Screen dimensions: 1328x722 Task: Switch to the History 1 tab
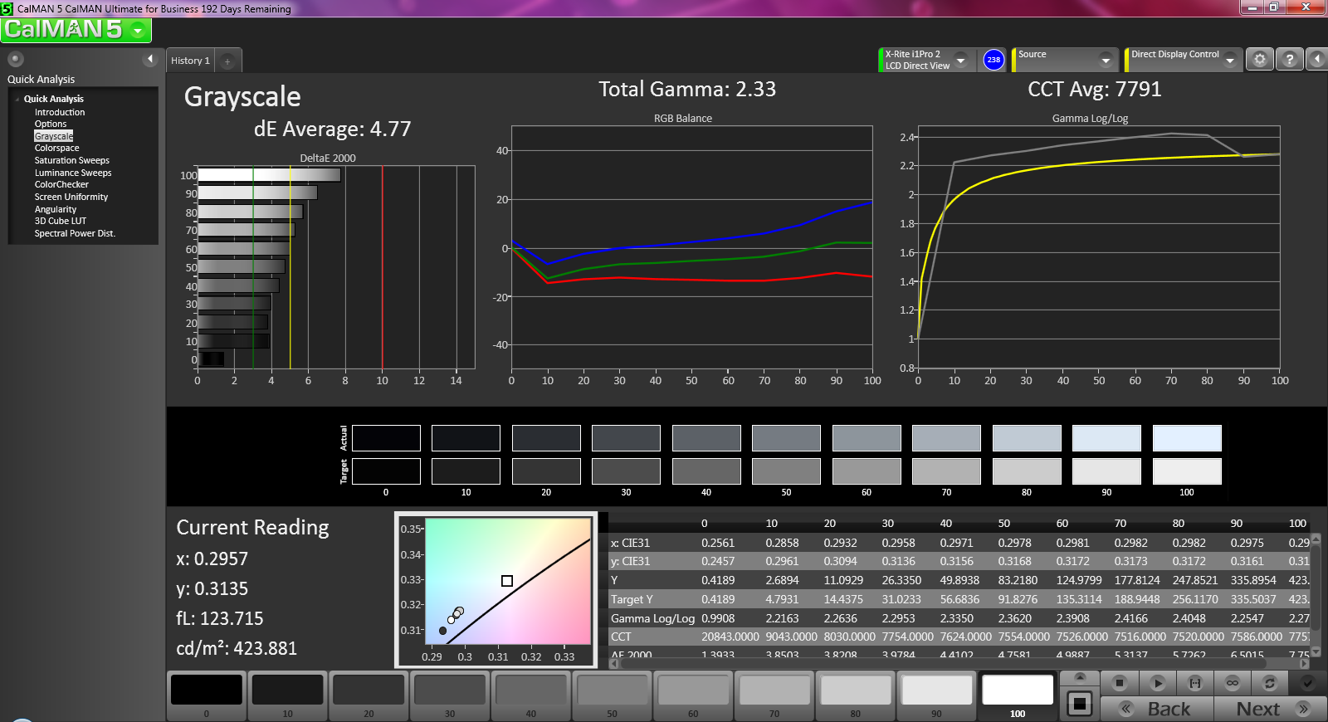(190, 61)
